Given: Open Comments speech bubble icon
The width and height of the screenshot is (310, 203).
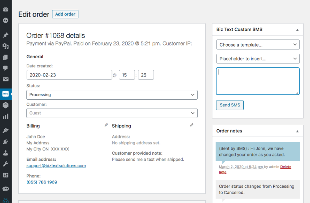Looking at the screenshot, I should click(x=6, y=68).
